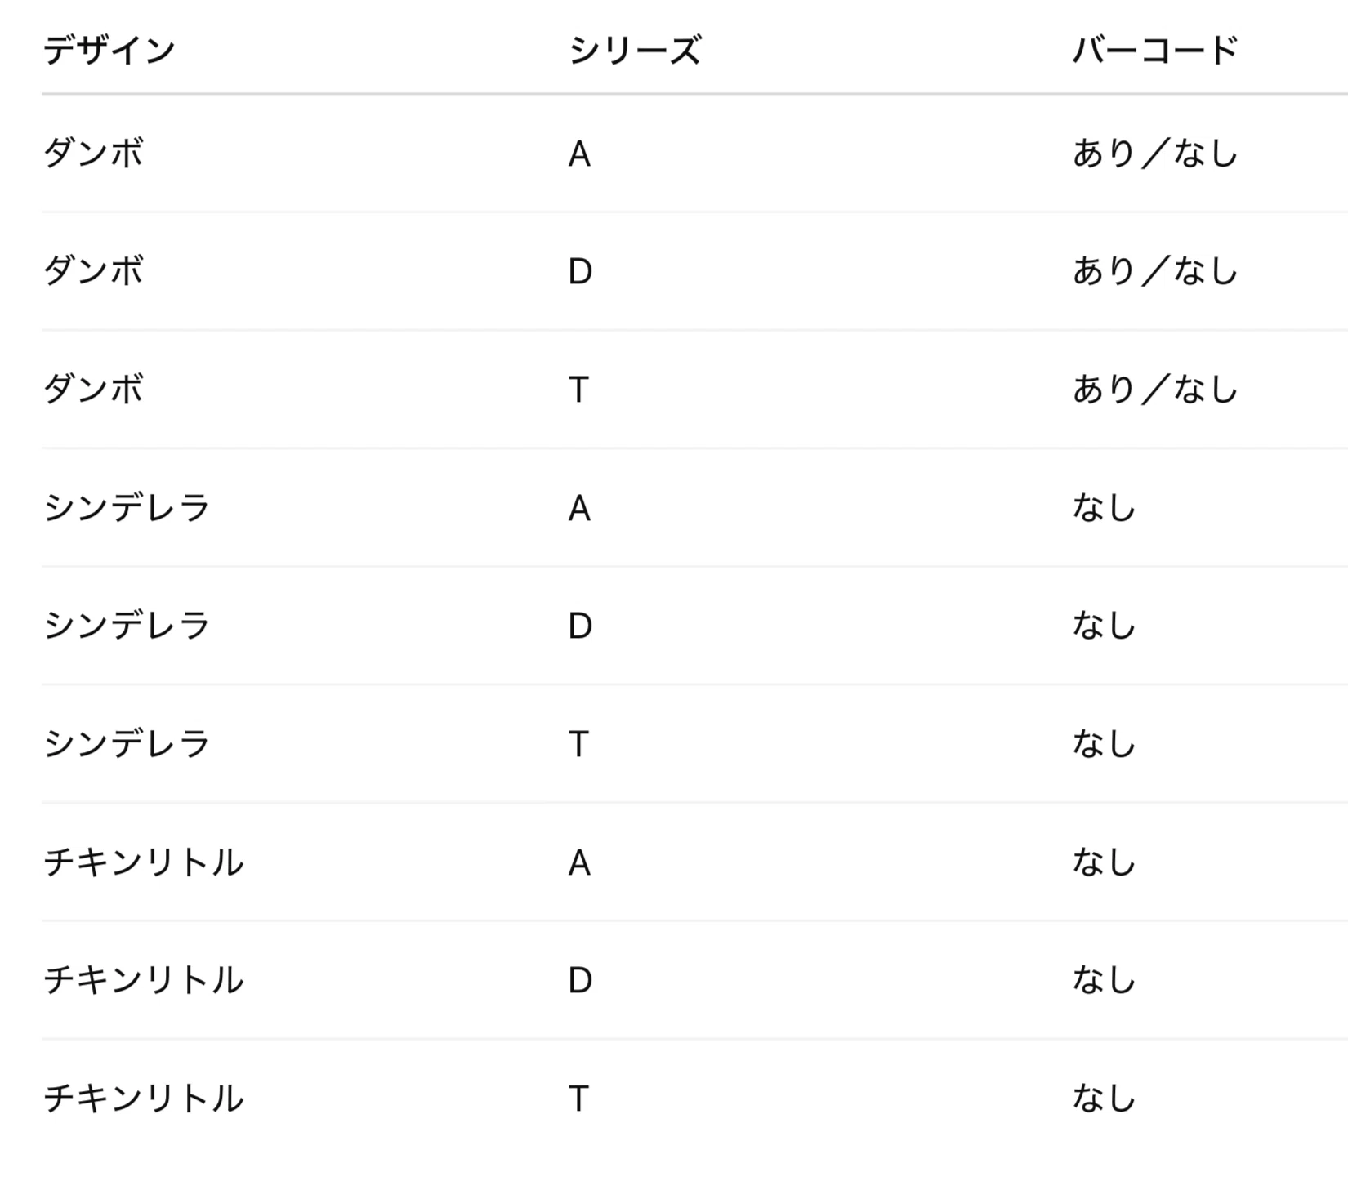This screenshot has height=1181, width=1348.
Task: Select the ダンボ cell in series D row
Action: pos(93,271)
